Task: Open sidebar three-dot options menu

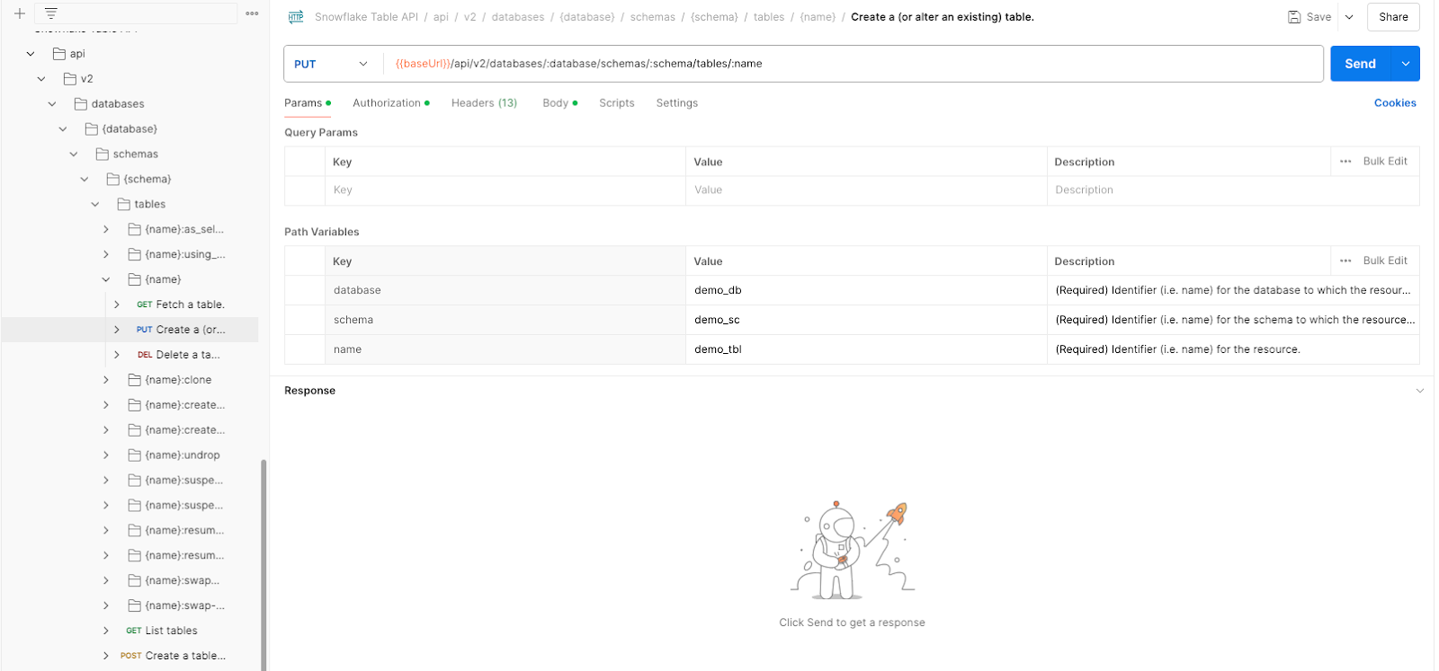Action: coord(252,13)
